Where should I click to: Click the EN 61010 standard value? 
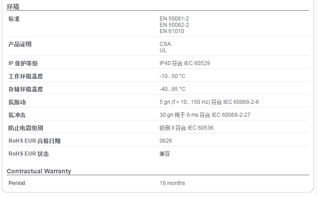click(x=172, y=31)
